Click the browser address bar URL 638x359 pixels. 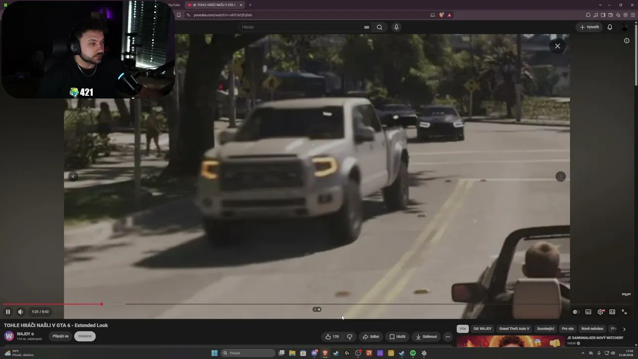[x=223, y=15]
